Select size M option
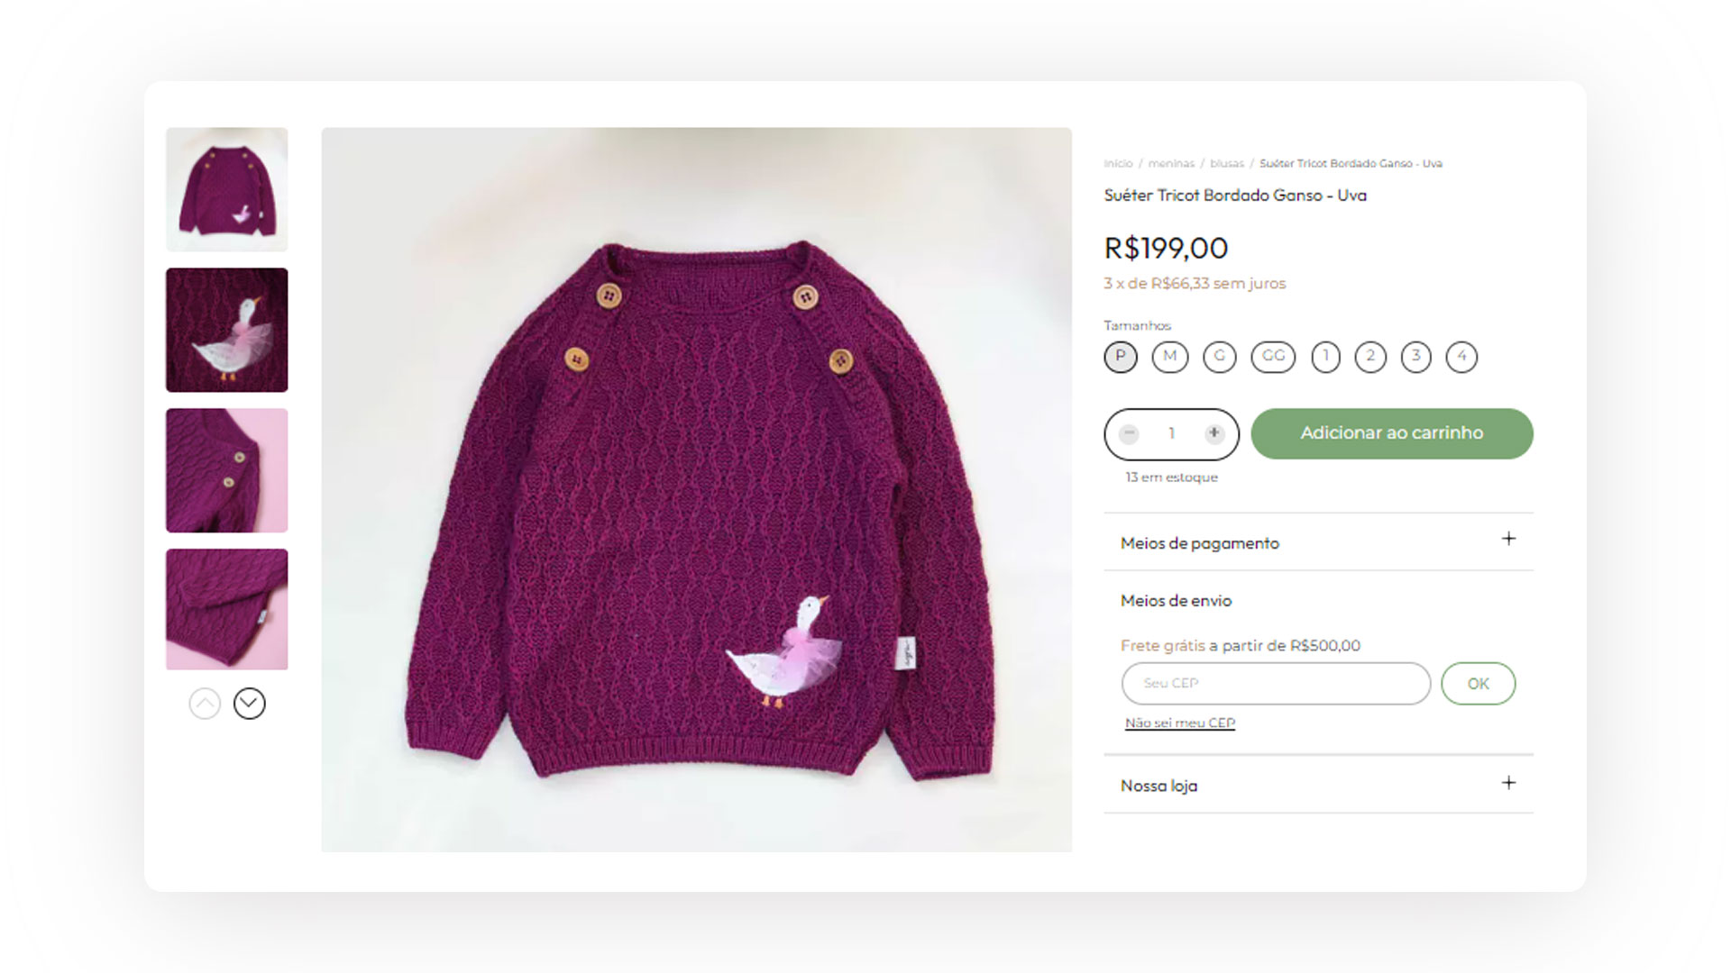This screenshot has height=973, width=1731. pyautogui.click(x=1170, y=357)
